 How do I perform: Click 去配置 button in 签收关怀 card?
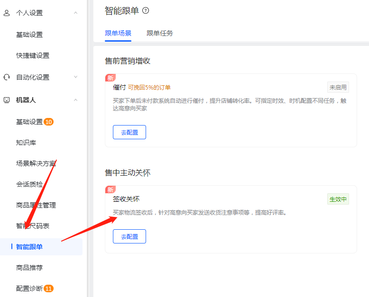click(129, 236)
